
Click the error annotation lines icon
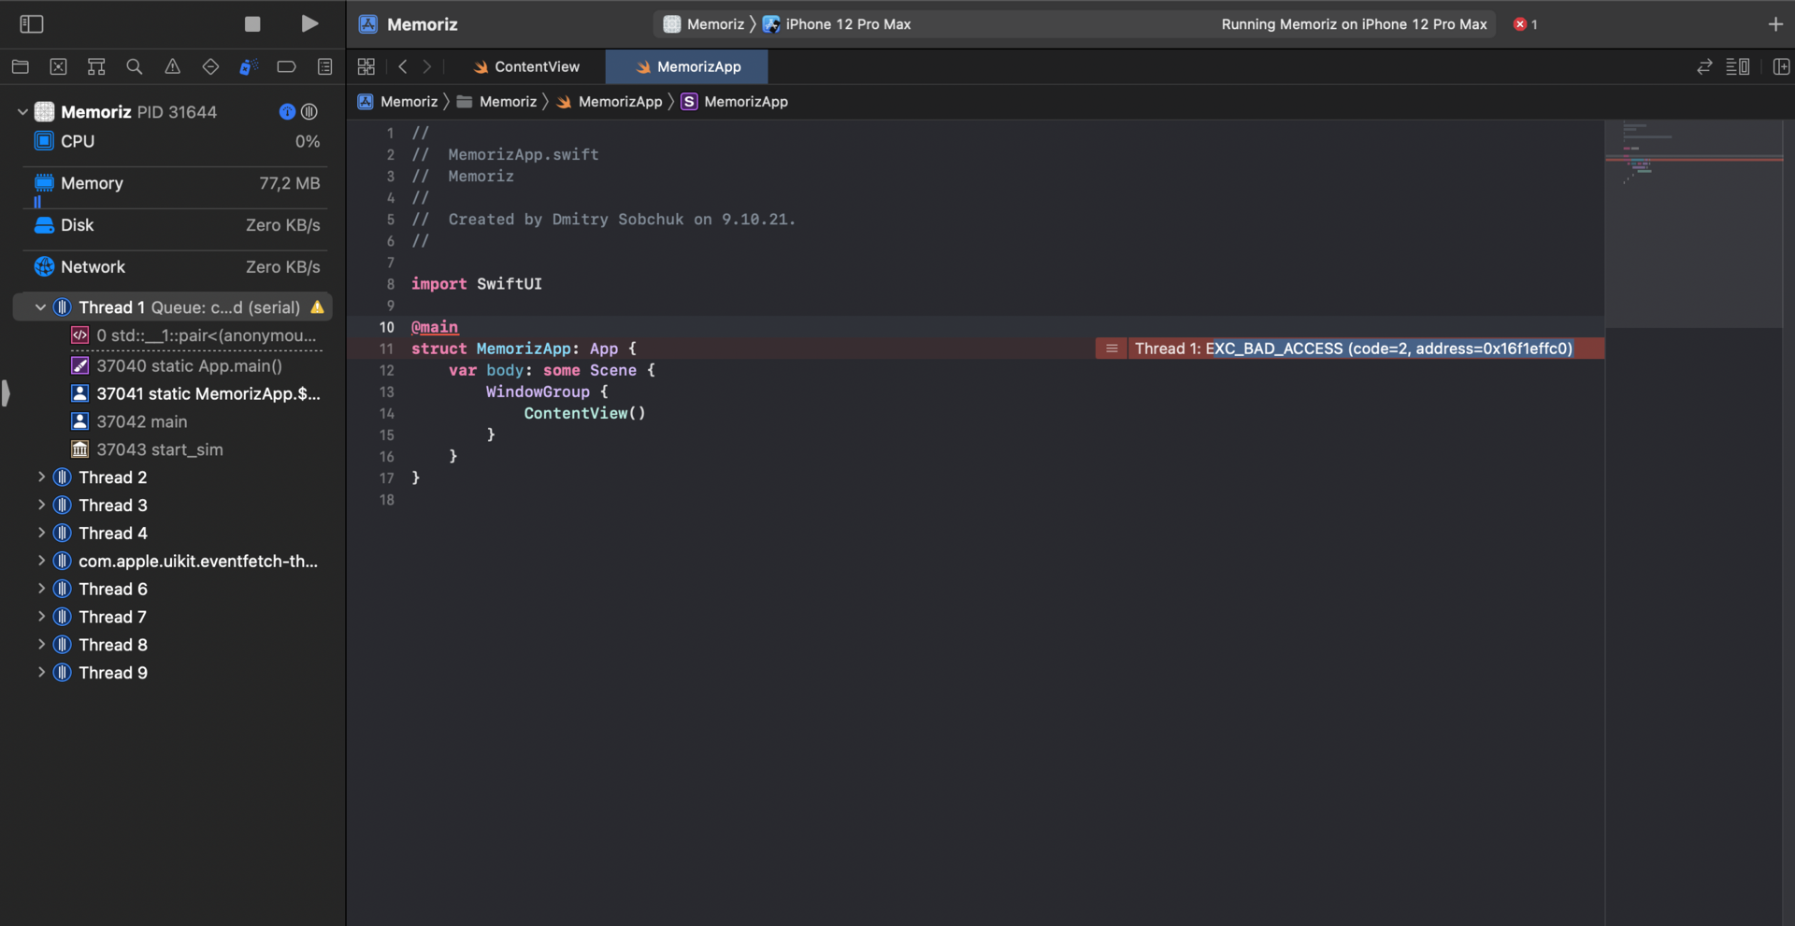click(1112, 349)
